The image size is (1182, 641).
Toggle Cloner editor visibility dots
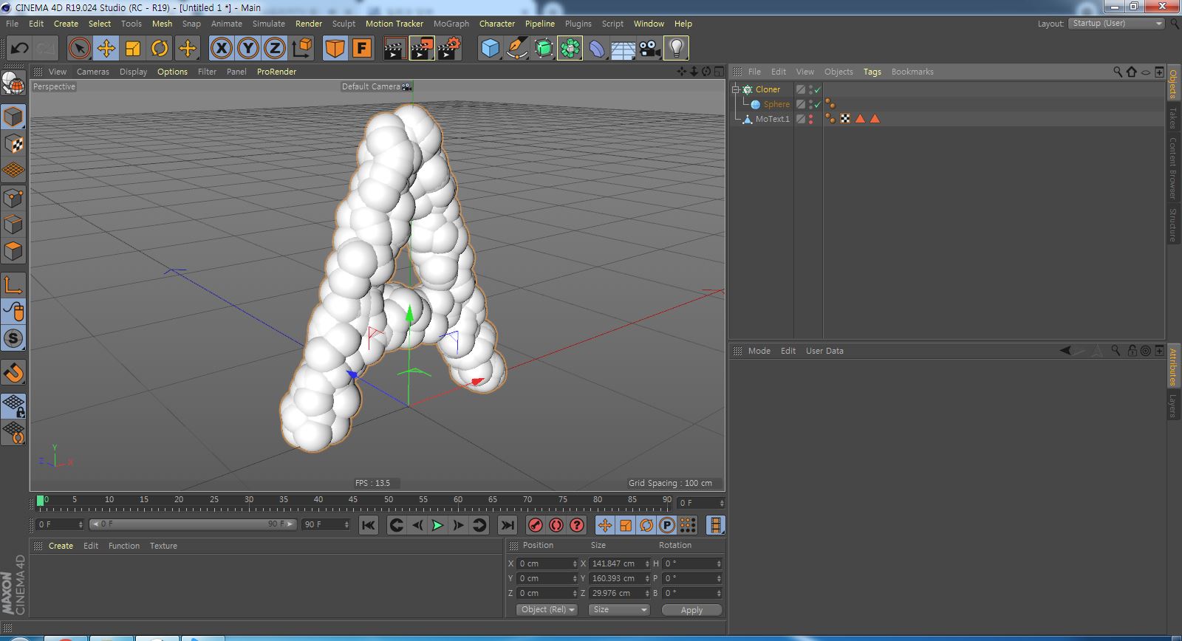(x=811, y=89)
